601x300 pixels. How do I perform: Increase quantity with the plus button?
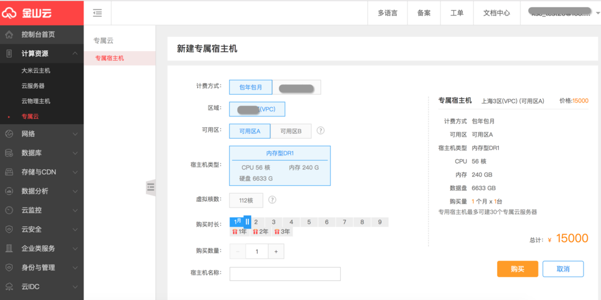[x=276, y=252]
